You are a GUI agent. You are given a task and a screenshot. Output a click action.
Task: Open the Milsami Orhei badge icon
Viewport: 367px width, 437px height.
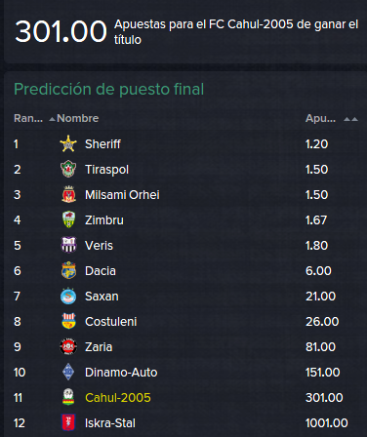click(x=68, y=194)
